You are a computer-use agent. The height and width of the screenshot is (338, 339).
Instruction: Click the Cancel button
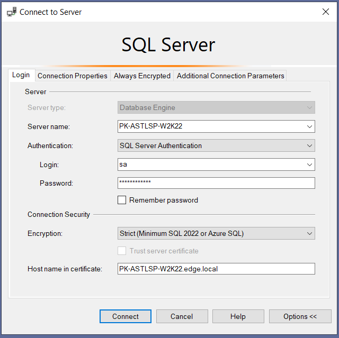(x=182, y=316)
